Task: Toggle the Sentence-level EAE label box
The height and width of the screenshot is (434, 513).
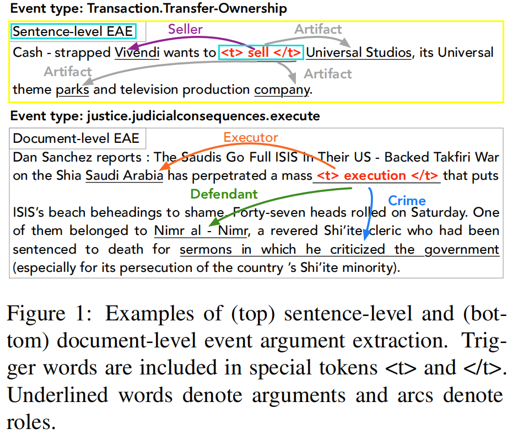Action: pyautogui.click(x=72, y=31)
